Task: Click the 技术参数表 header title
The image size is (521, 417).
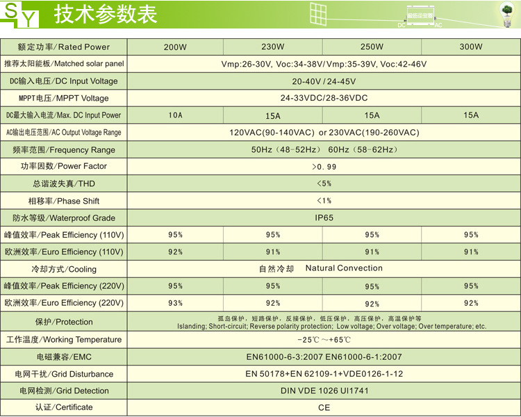Action: [106, 15]
